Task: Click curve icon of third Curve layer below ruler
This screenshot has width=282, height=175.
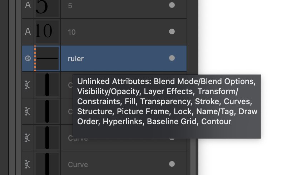Action: 28,138
